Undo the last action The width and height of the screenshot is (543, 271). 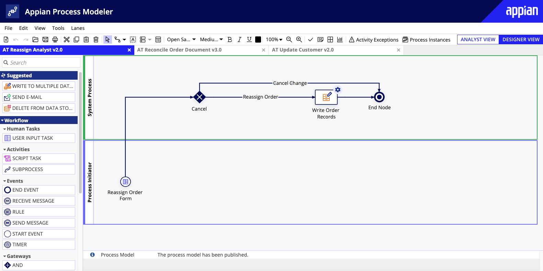[16, 39]
